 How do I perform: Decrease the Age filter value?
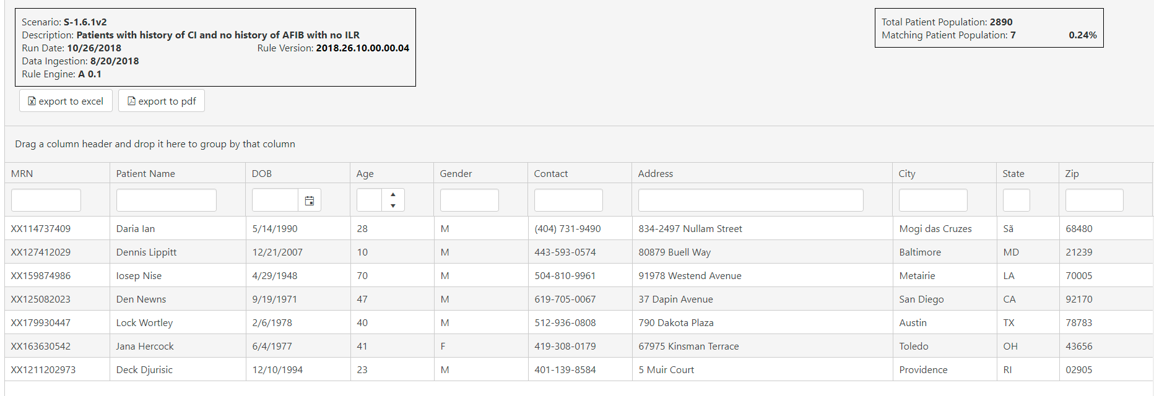click(x=393, y=206)
